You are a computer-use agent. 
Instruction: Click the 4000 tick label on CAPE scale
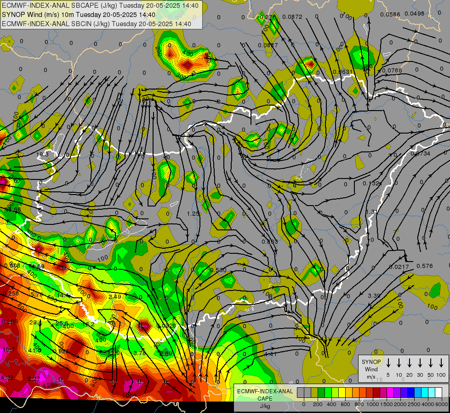tap(428, 404)
